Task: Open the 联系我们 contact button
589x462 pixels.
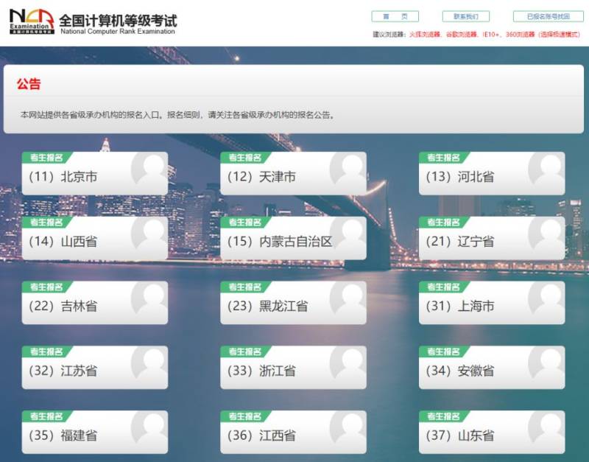Action: pos(466,16)
